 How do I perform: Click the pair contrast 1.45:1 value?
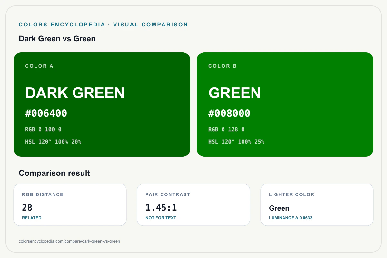161,208
